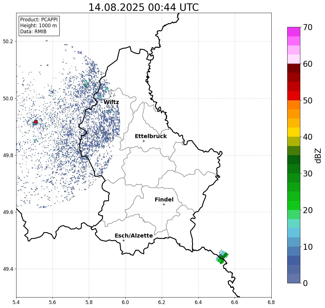
Task: Click the colorbar tick label 0
Action: 305,283
